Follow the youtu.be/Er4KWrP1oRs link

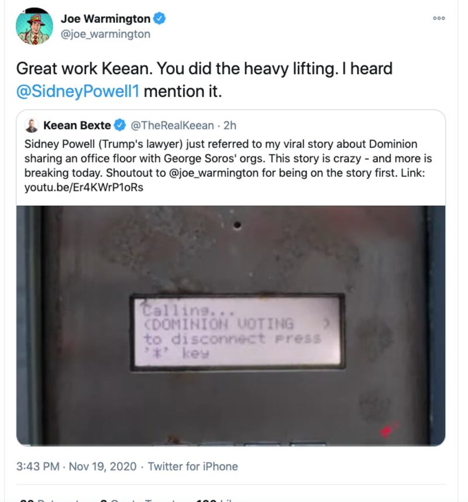point(84,188)
